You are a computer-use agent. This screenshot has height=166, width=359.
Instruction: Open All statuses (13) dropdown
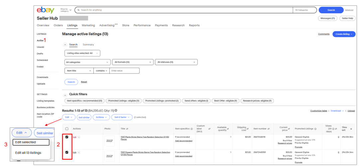click(176, 62)
